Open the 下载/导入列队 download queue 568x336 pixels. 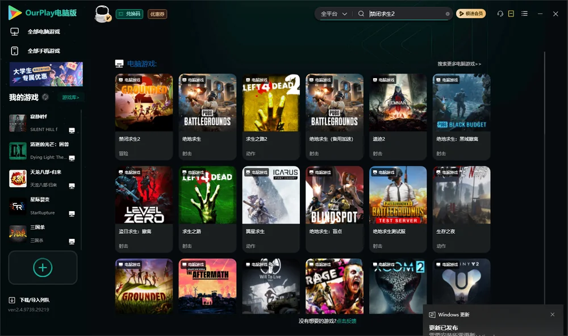pyautogui.click(x=30, y=300)
